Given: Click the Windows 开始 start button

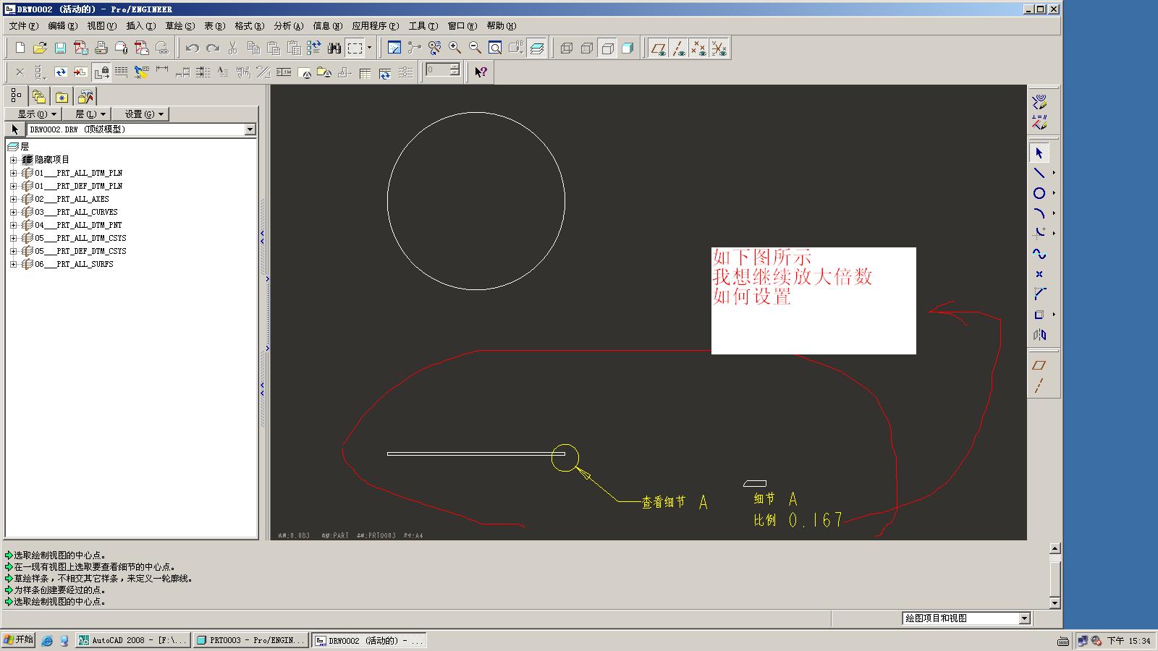Looking at the screenshot, I should [x=19, y=640].
